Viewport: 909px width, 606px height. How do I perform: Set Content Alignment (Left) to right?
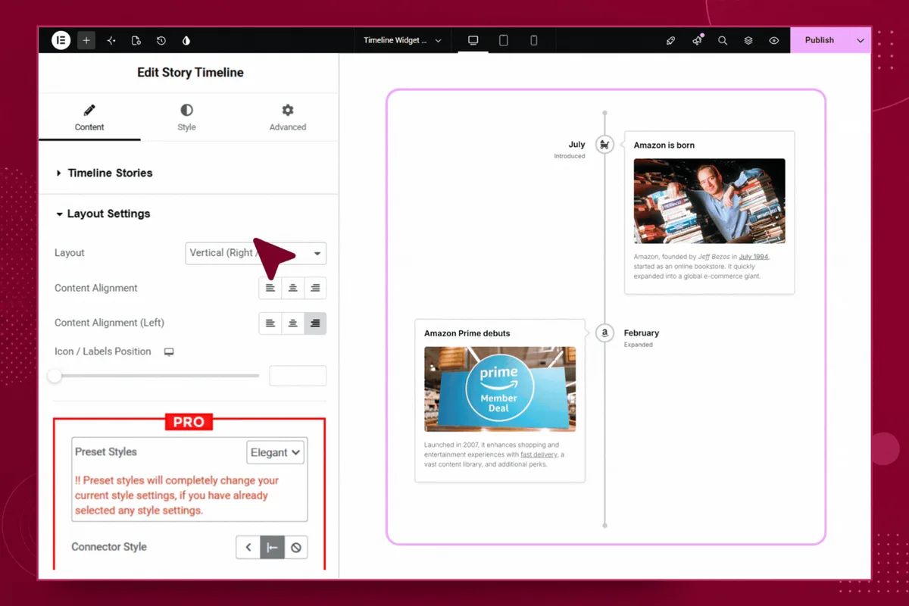point(315,323)
